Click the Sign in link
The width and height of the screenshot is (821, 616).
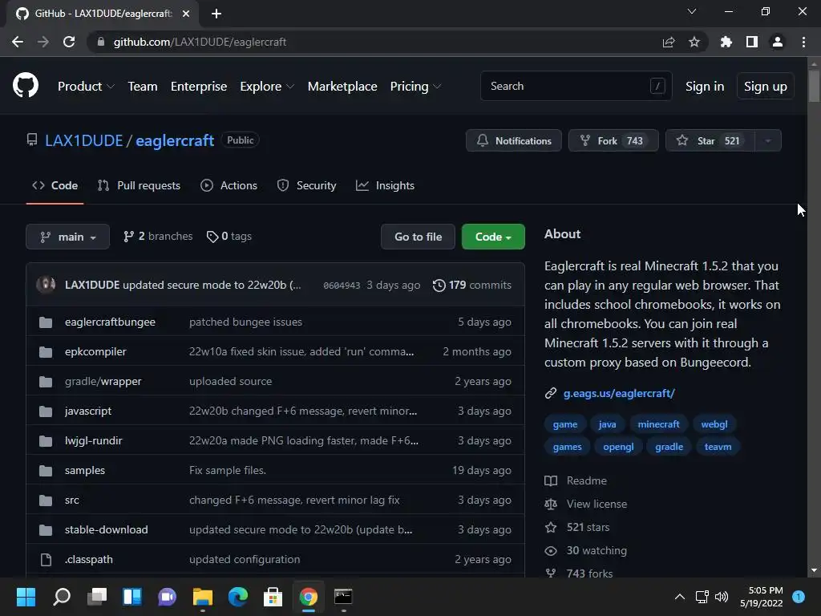[705, 87]
